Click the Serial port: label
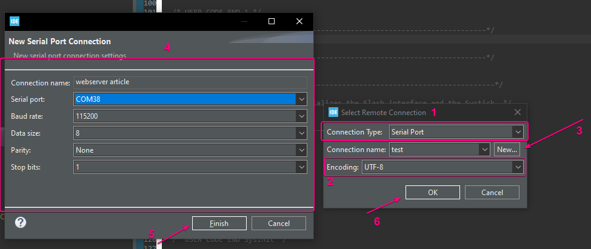Screen dimensions: 591x249 [x=28, y=99]
